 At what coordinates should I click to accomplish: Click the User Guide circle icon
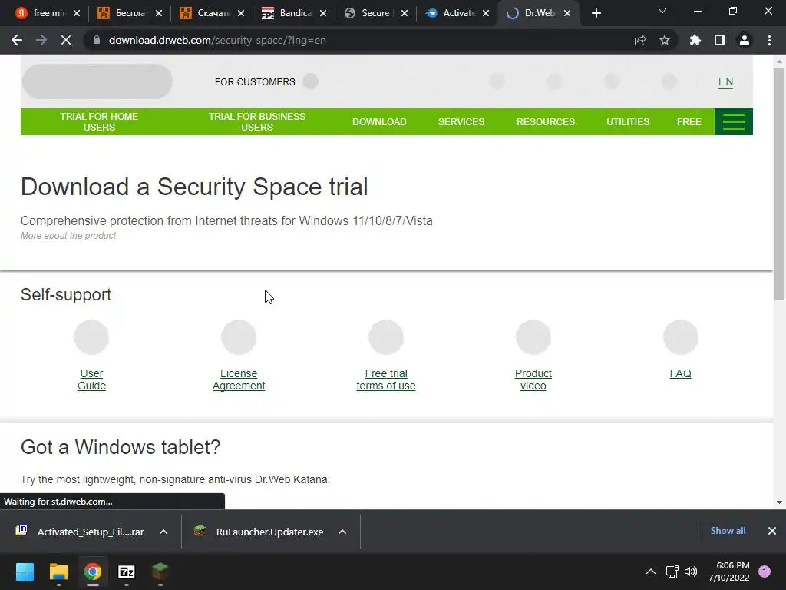point(91,337)
